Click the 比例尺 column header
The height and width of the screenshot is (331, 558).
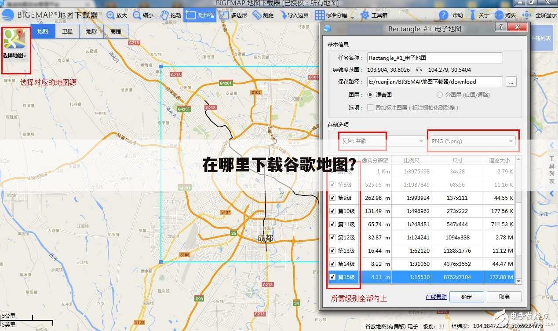coord(411,160)
